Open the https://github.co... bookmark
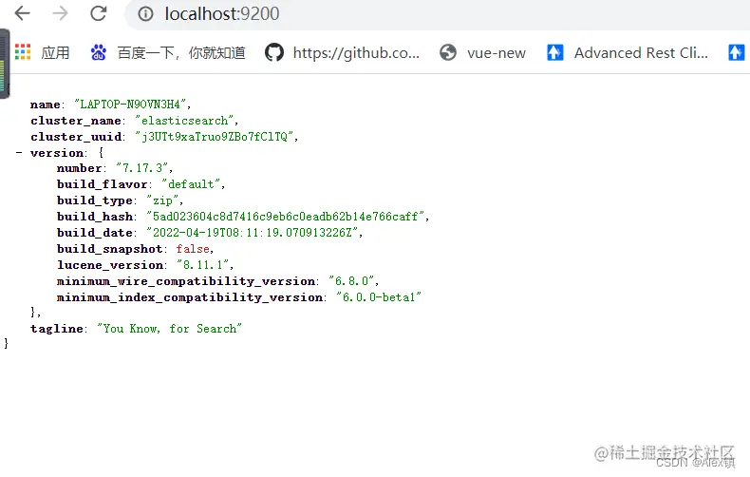 (x=356, y=52)
